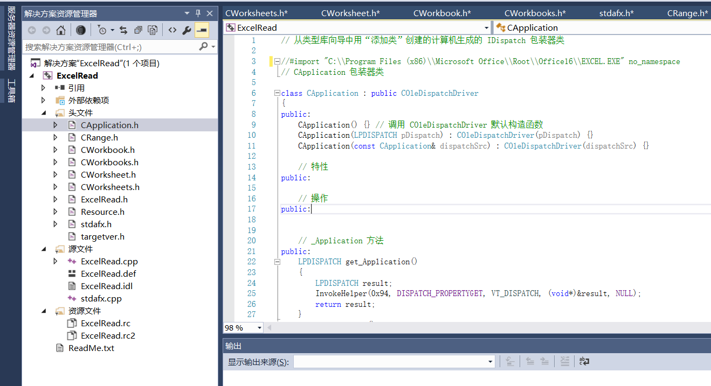Switch Solution Explorer views with the globe-grid icon
The width and height of the screenshot is (711, 386).
point(80,30)
